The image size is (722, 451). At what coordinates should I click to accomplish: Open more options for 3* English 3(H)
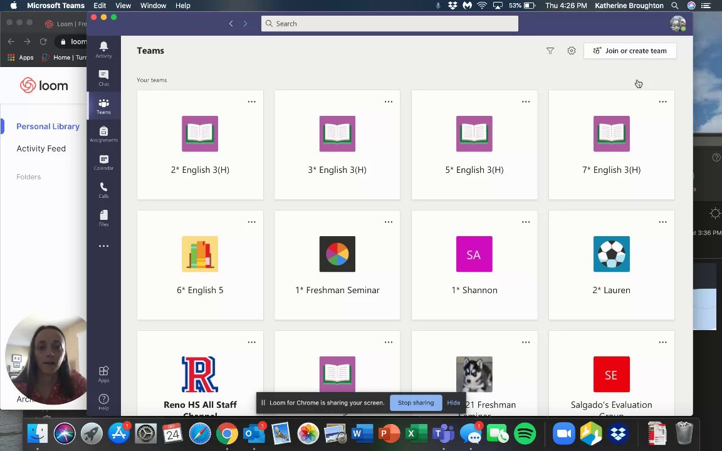pos(389,101)
